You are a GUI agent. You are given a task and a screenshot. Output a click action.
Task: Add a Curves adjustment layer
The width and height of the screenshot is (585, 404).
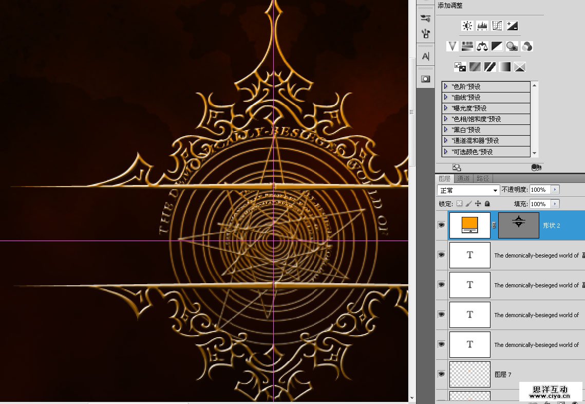coord(497,26)
